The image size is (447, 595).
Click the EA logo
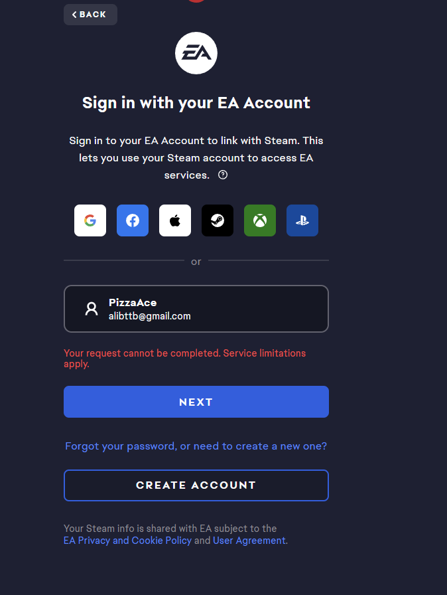[196, 53]
